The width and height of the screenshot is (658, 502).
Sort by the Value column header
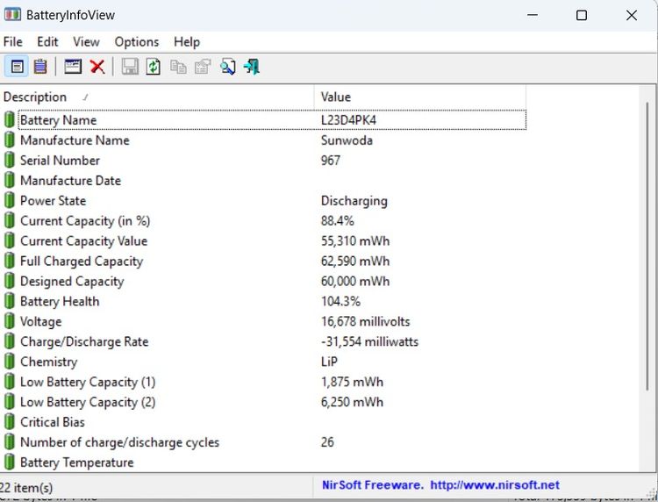[x=419, y=97]
